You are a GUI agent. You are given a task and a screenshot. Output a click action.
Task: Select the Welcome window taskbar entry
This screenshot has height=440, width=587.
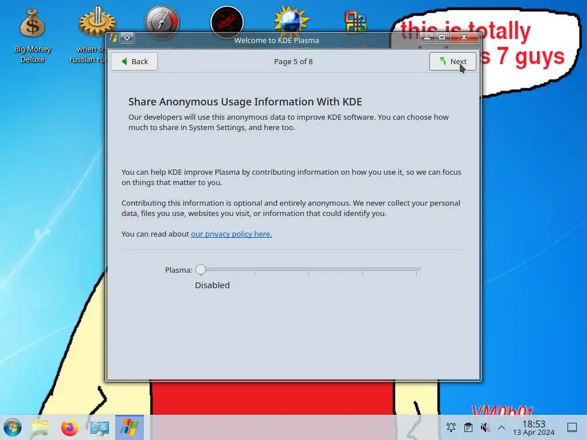(130, 427)
